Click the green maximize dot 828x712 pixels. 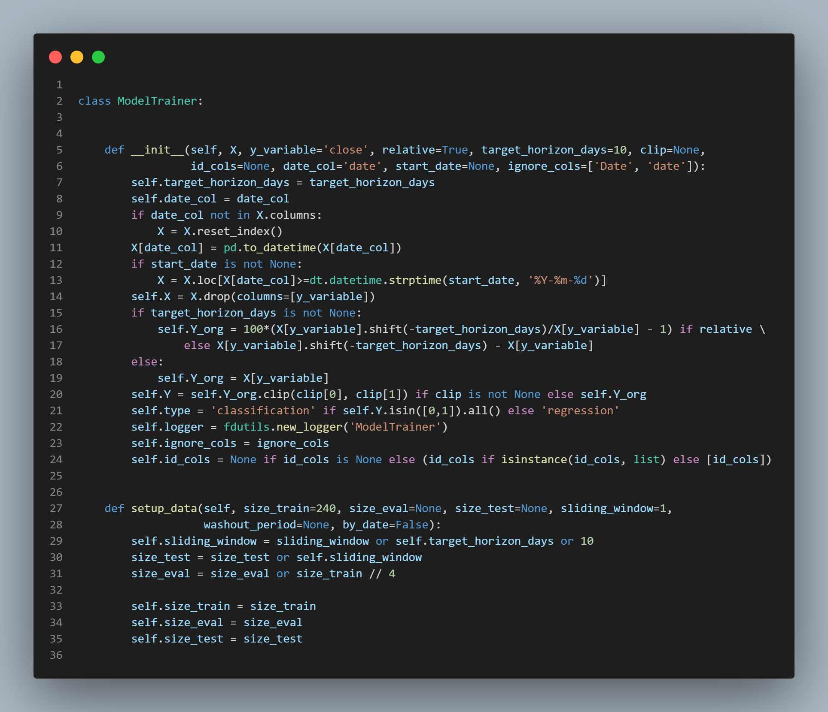coord(98,57)
